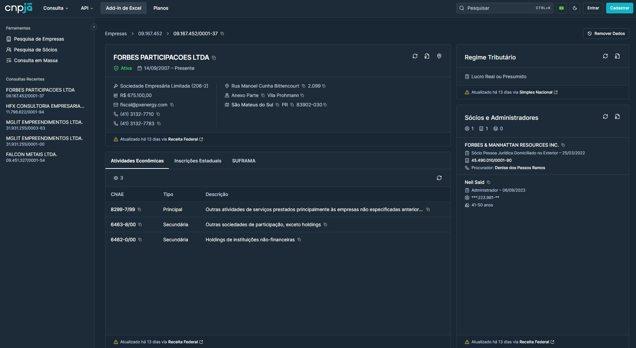
Task: Copy CNPJ 09.167.452/0001-37 in breadcrumb
Action: click(222, 34)
